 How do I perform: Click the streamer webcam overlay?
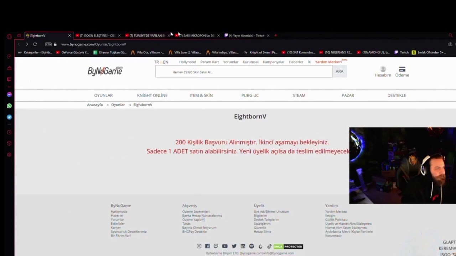click(403, 166)
